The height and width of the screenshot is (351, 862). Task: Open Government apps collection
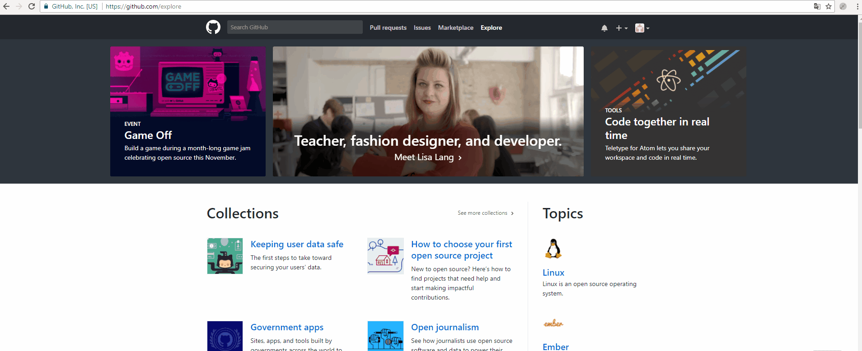(287, 327)
